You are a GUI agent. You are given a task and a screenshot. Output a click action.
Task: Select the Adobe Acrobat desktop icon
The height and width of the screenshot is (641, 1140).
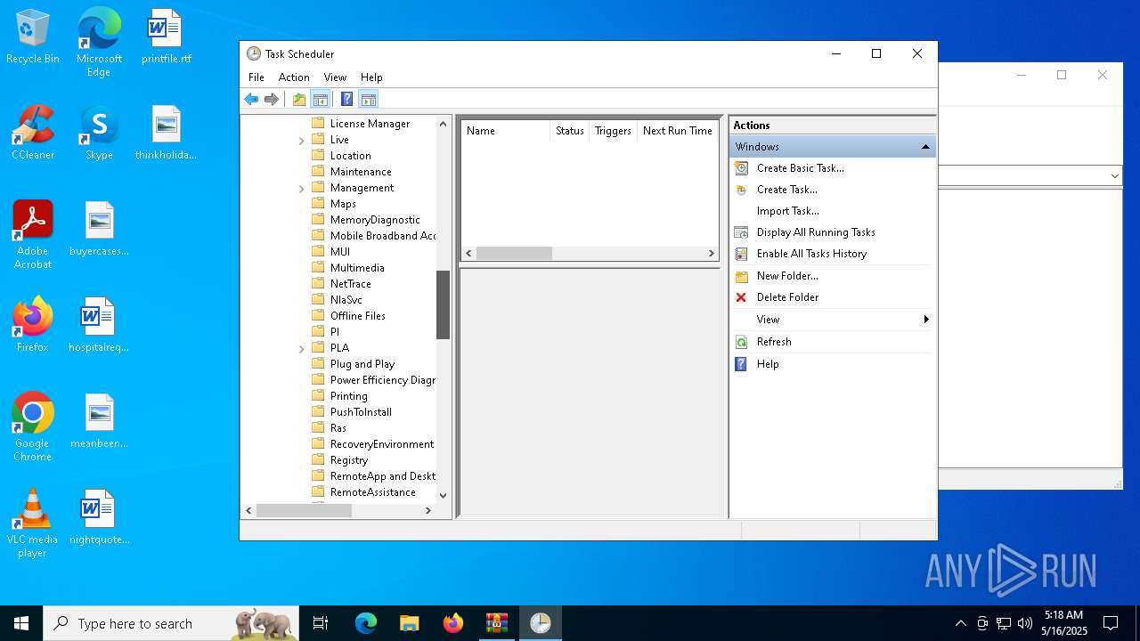[x=33, y=234]
